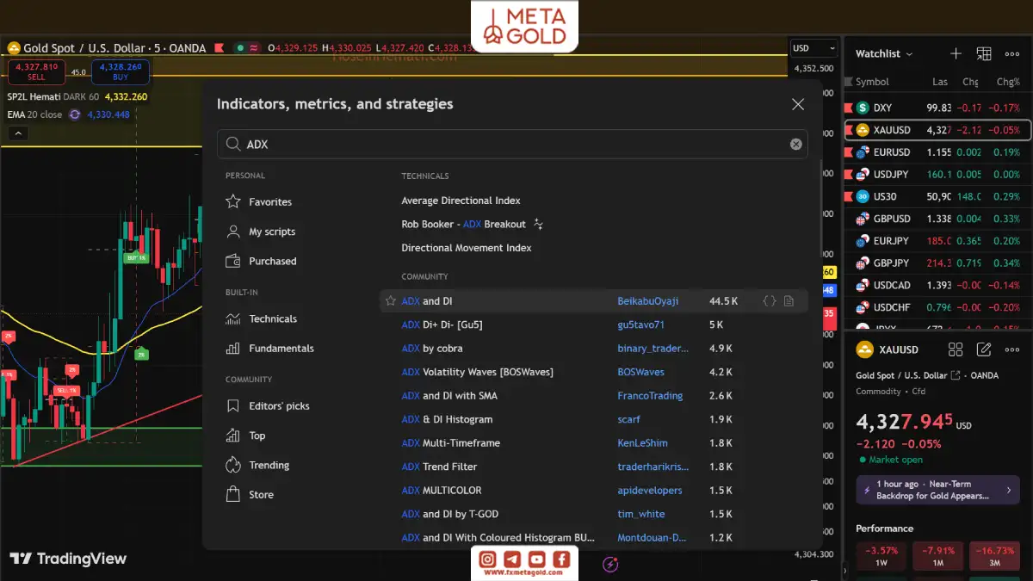The height and width of the screenshot is (581, 1033).
Task: Select USDCHF in the watchlist
Action: pyautogui.click(x=938, y=307)
